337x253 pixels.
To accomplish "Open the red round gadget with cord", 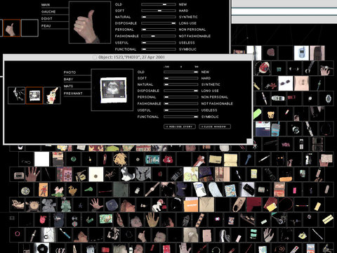I will (264, 67).
